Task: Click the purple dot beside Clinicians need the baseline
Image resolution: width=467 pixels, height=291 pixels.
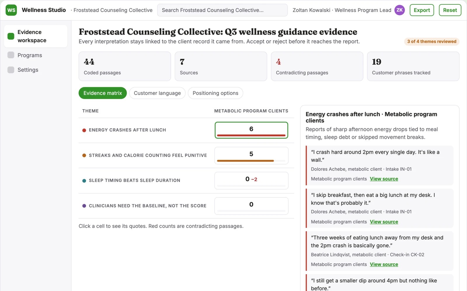Action: click(84, 206)
